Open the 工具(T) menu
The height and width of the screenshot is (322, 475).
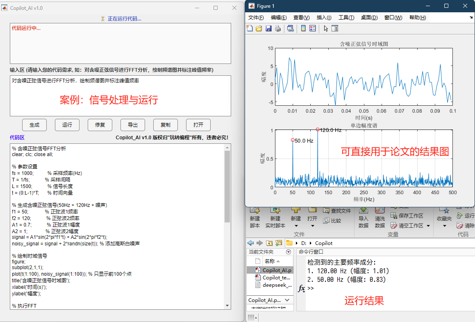point(346,18)
